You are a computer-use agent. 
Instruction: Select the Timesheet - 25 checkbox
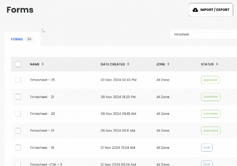click(18, 80)
